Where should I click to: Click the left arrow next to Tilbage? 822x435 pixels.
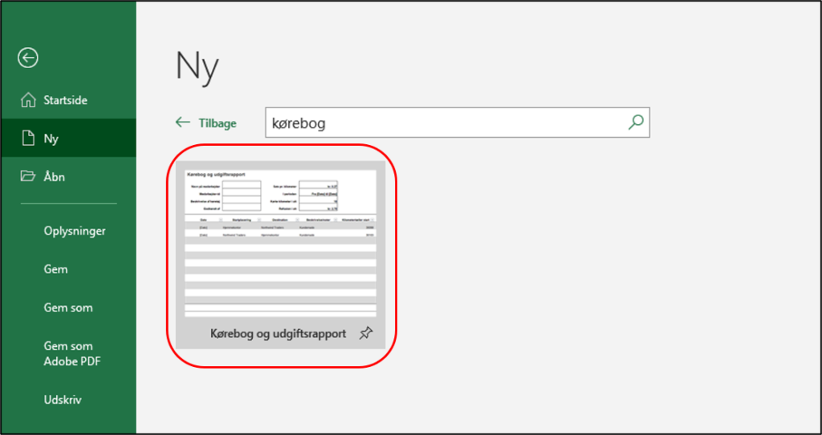coord(183,123)
